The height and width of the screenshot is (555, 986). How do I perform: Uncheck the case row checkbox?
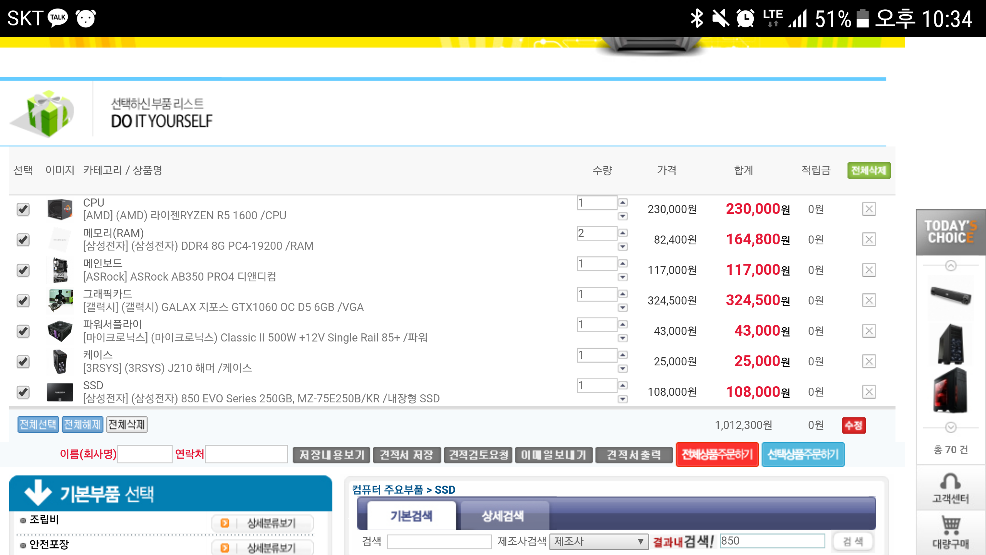click(23, 362)
